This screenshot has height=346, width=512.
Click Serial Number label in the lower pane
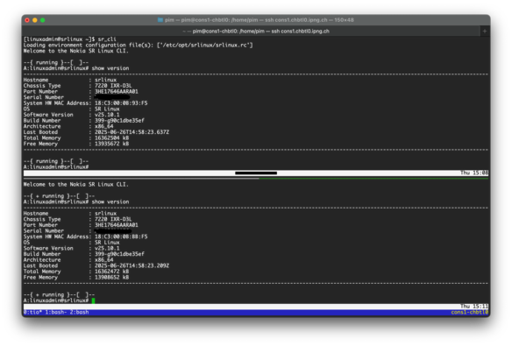pyautogui.click(x=44, y=230)
